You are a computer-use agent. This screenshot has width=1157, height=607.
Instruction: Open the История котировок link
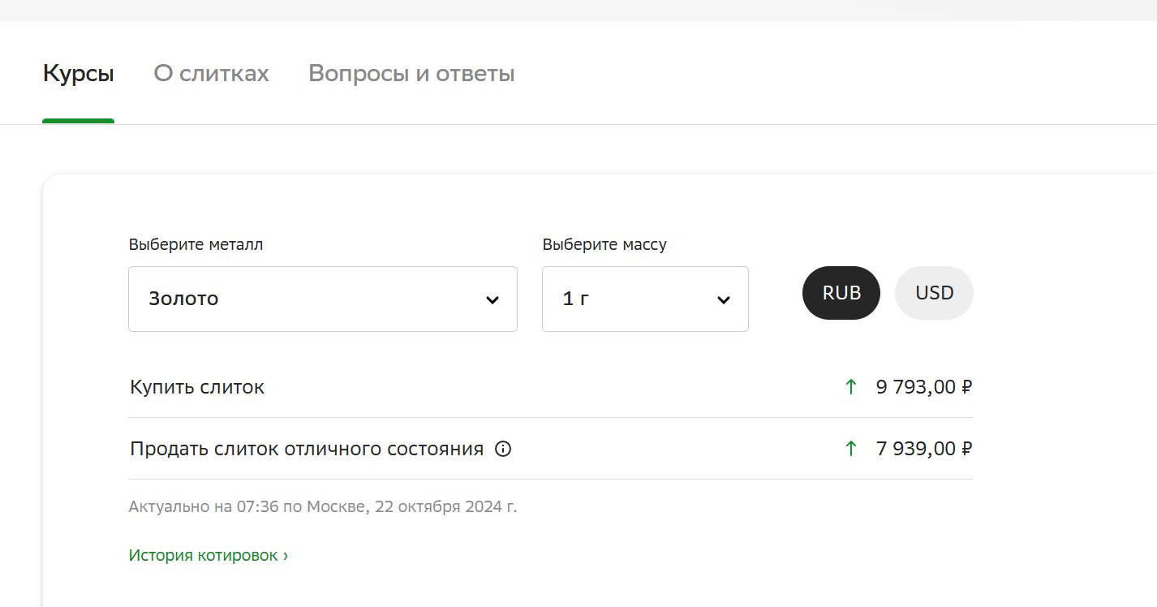point(208,556)
